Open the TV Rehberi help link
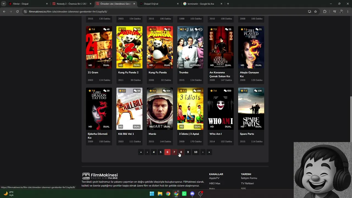 (x=248, y=183)
